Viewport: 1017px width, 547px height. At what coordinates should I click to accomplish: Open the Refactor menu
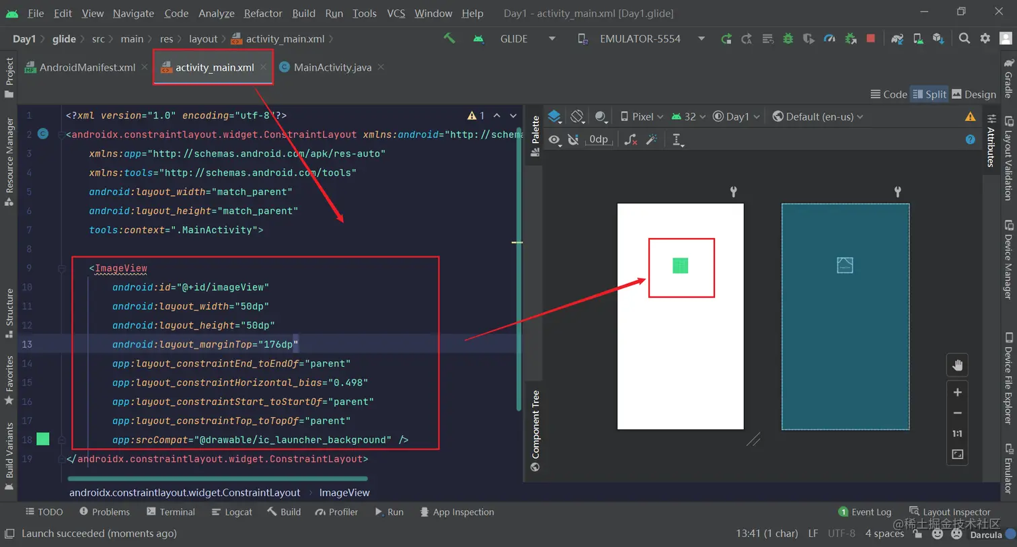coord(263,13)
